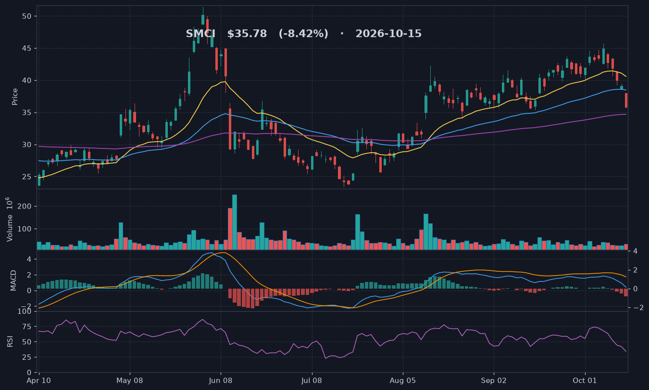The width and height of the screenshot is (649, 390).
Task: Click the volume axis tick '200'
Action: click(25, 207)
